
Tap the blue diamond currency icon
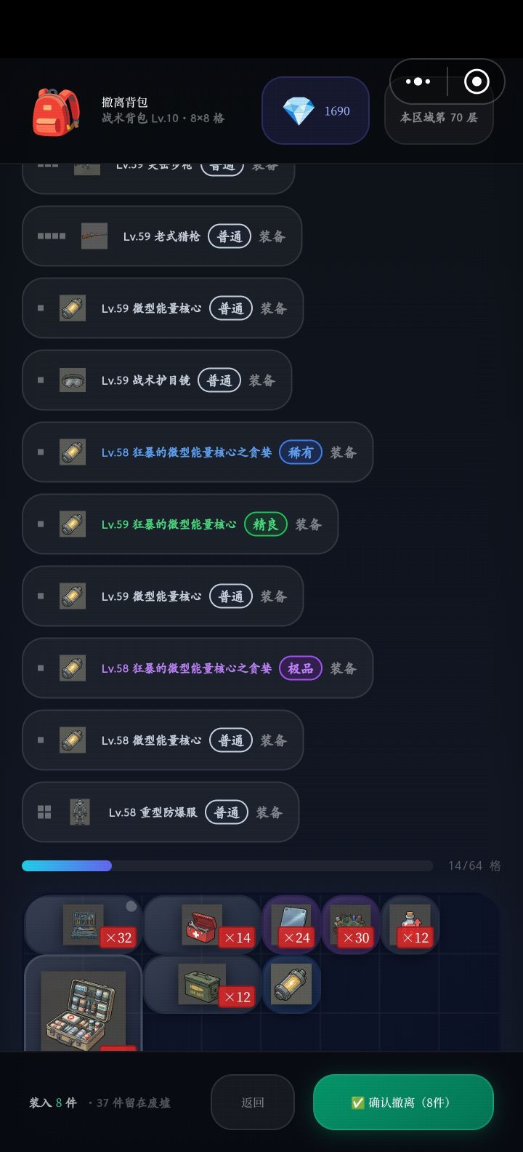(299, 111)
